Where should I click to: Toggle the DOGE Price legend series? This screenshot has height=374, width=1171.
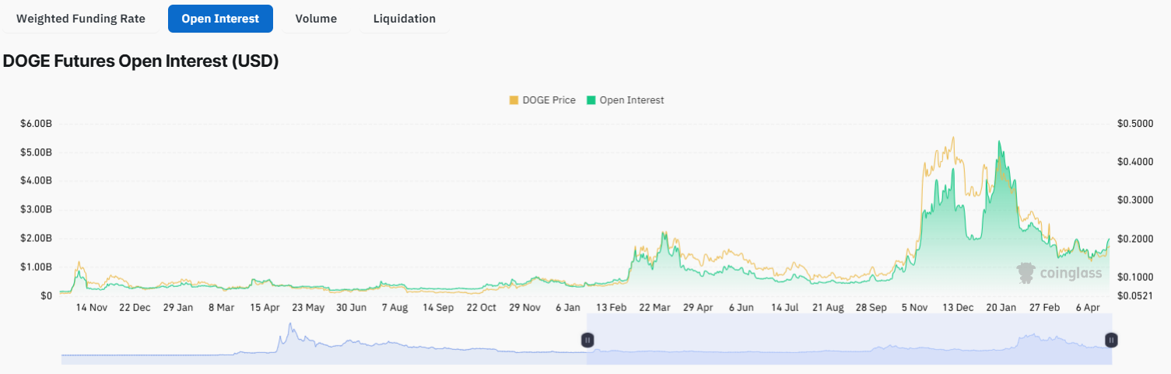tap(542, 100)
